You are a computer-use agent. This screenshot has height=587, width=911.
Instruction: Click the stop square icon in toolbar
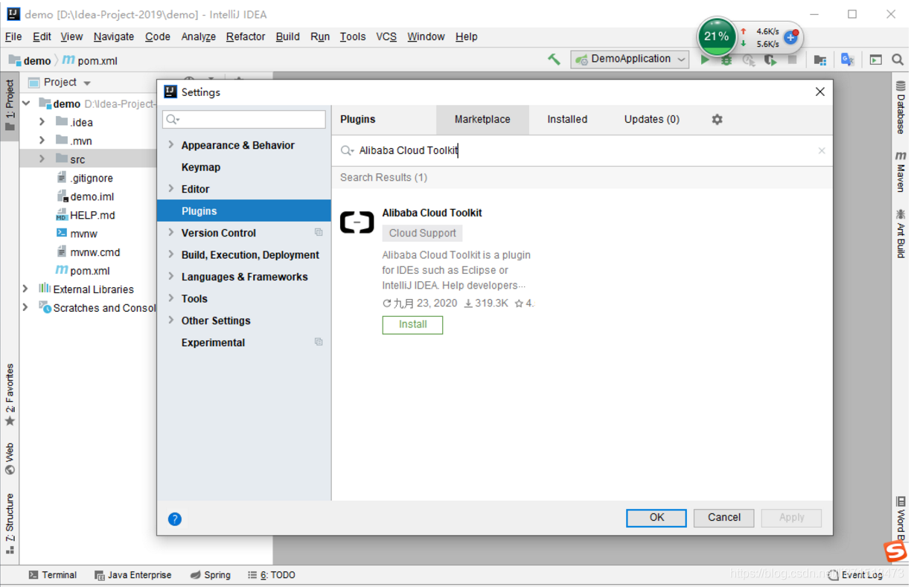[x=792, y=60]
